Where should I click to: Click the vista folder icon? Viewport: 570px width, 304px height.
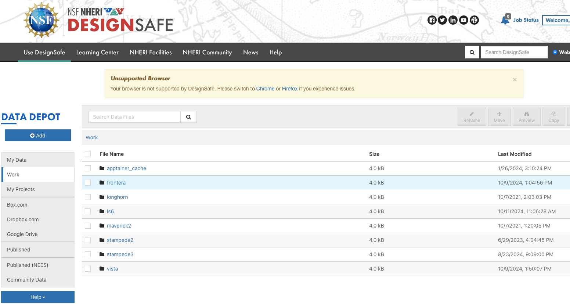pyautogui.click(x=102, y=269)
